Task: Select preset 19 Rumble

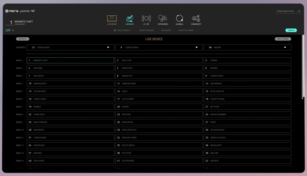Action: pyautogui.click(x=70, y=107)
